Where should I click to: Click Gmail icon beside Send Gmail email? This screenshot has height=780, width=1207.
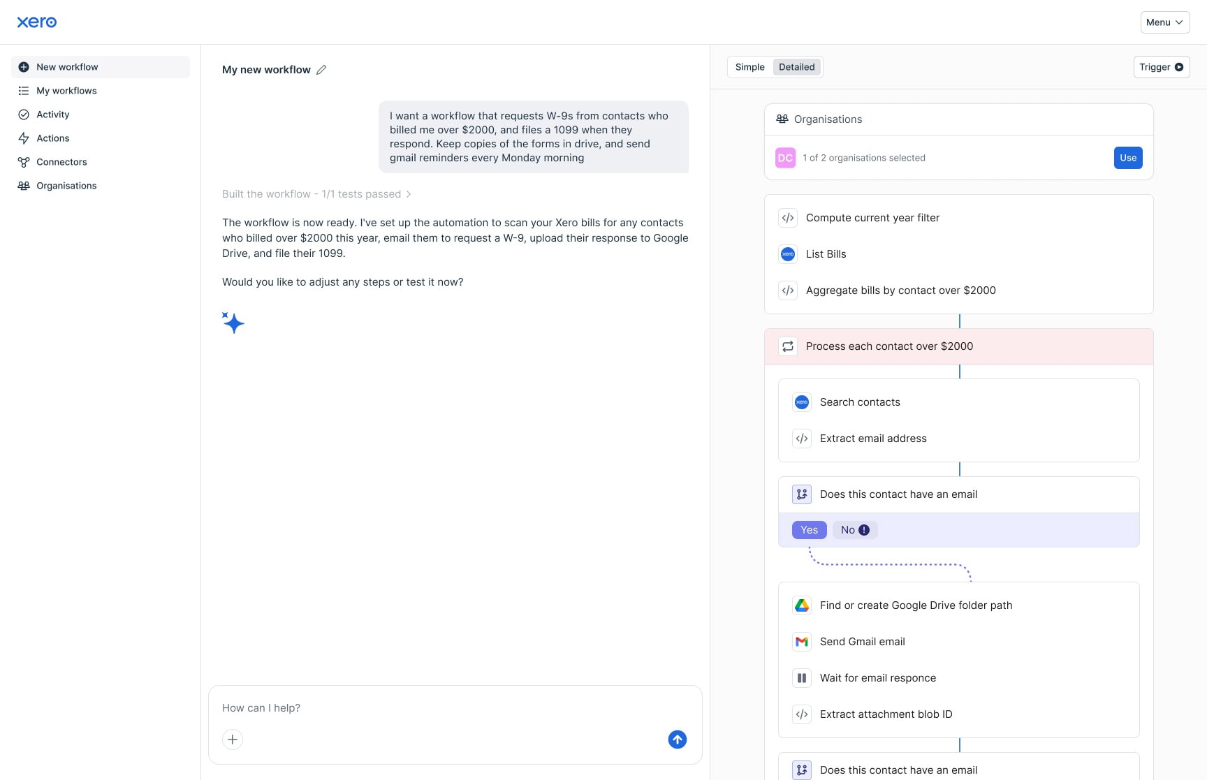(802, 642)
